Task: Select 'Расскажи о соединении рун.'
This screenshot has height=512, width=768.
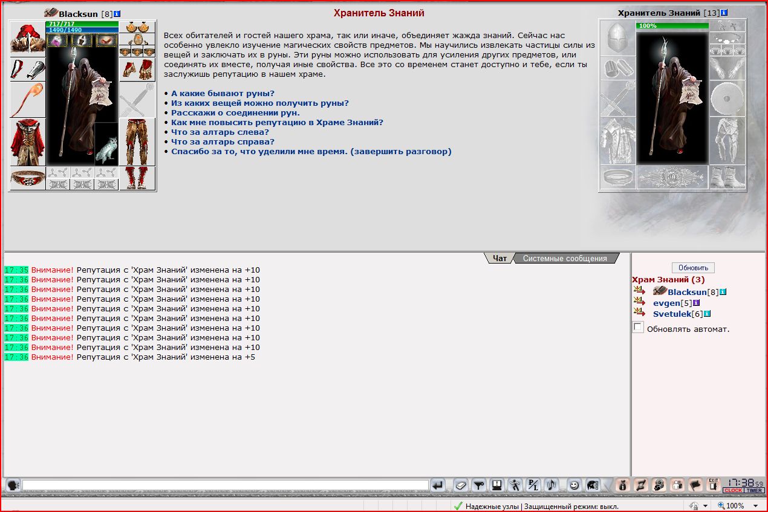Action: pos(235,112)
